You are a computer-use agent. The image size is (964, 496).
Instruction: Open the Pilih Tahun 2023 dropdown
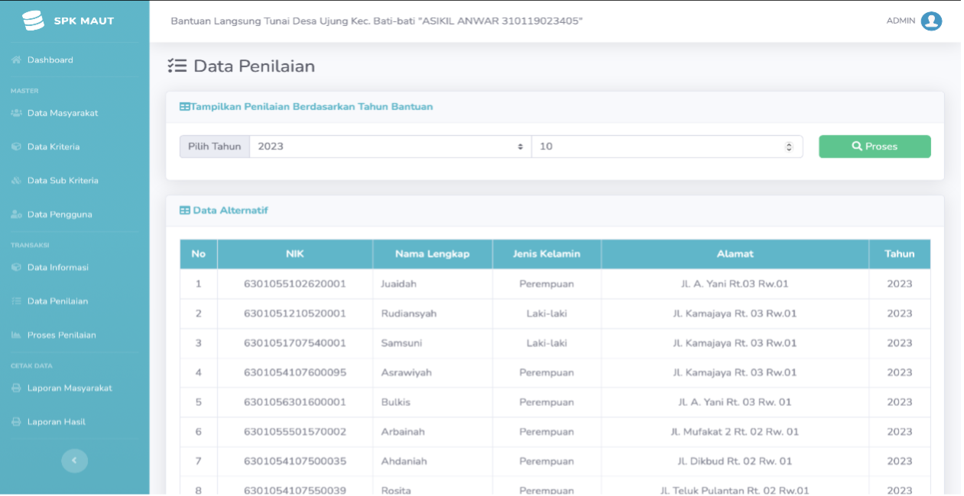click(391, 147)
